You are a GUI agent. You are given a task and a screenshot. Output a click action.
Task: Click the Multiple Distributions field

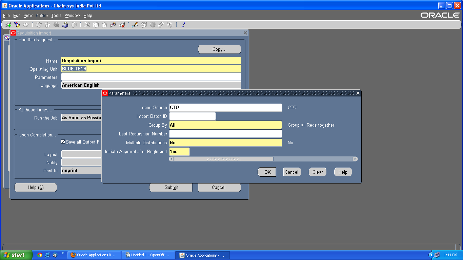[x=225, y=143]
